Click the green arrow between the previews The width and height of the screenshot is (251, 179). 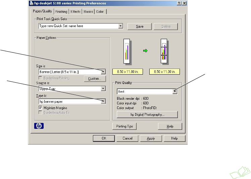pyautogui.click(x=145, y=51)
